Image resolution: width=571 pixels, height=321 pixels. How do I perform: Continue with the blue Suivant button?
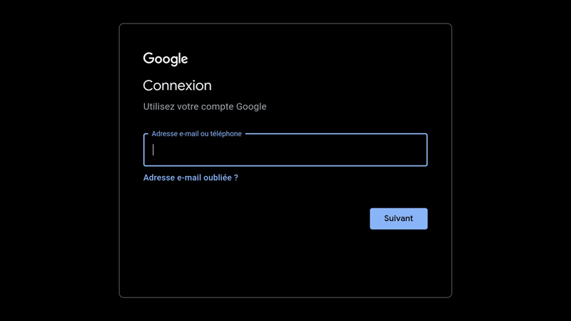click(398, 219)
